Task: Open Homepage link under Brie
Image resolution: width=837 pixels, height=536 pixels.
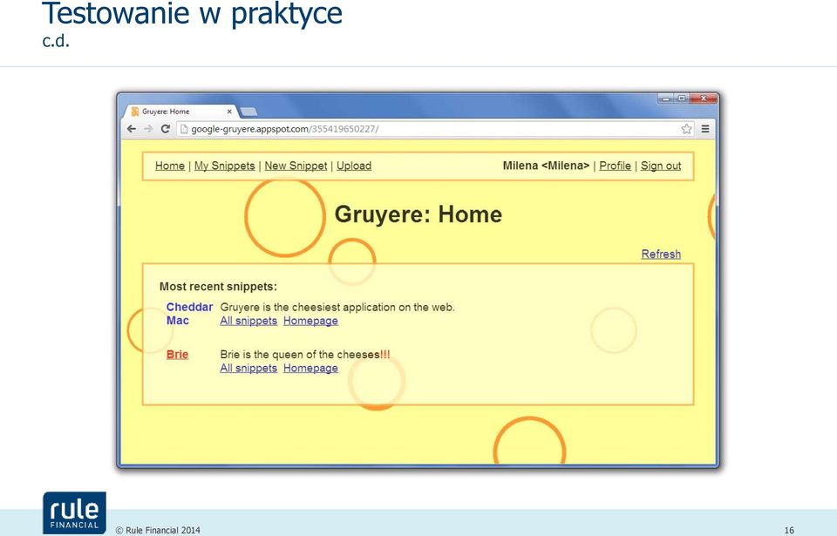Action: 310,368
